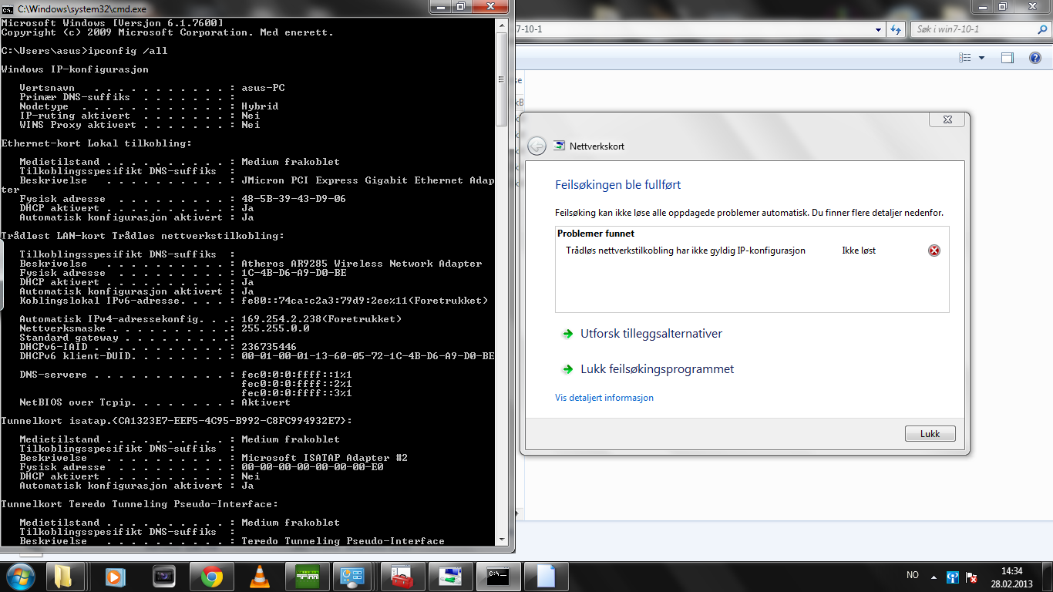Click the Microsoft ISATAP Adapter #2 line

click(214, 458)
